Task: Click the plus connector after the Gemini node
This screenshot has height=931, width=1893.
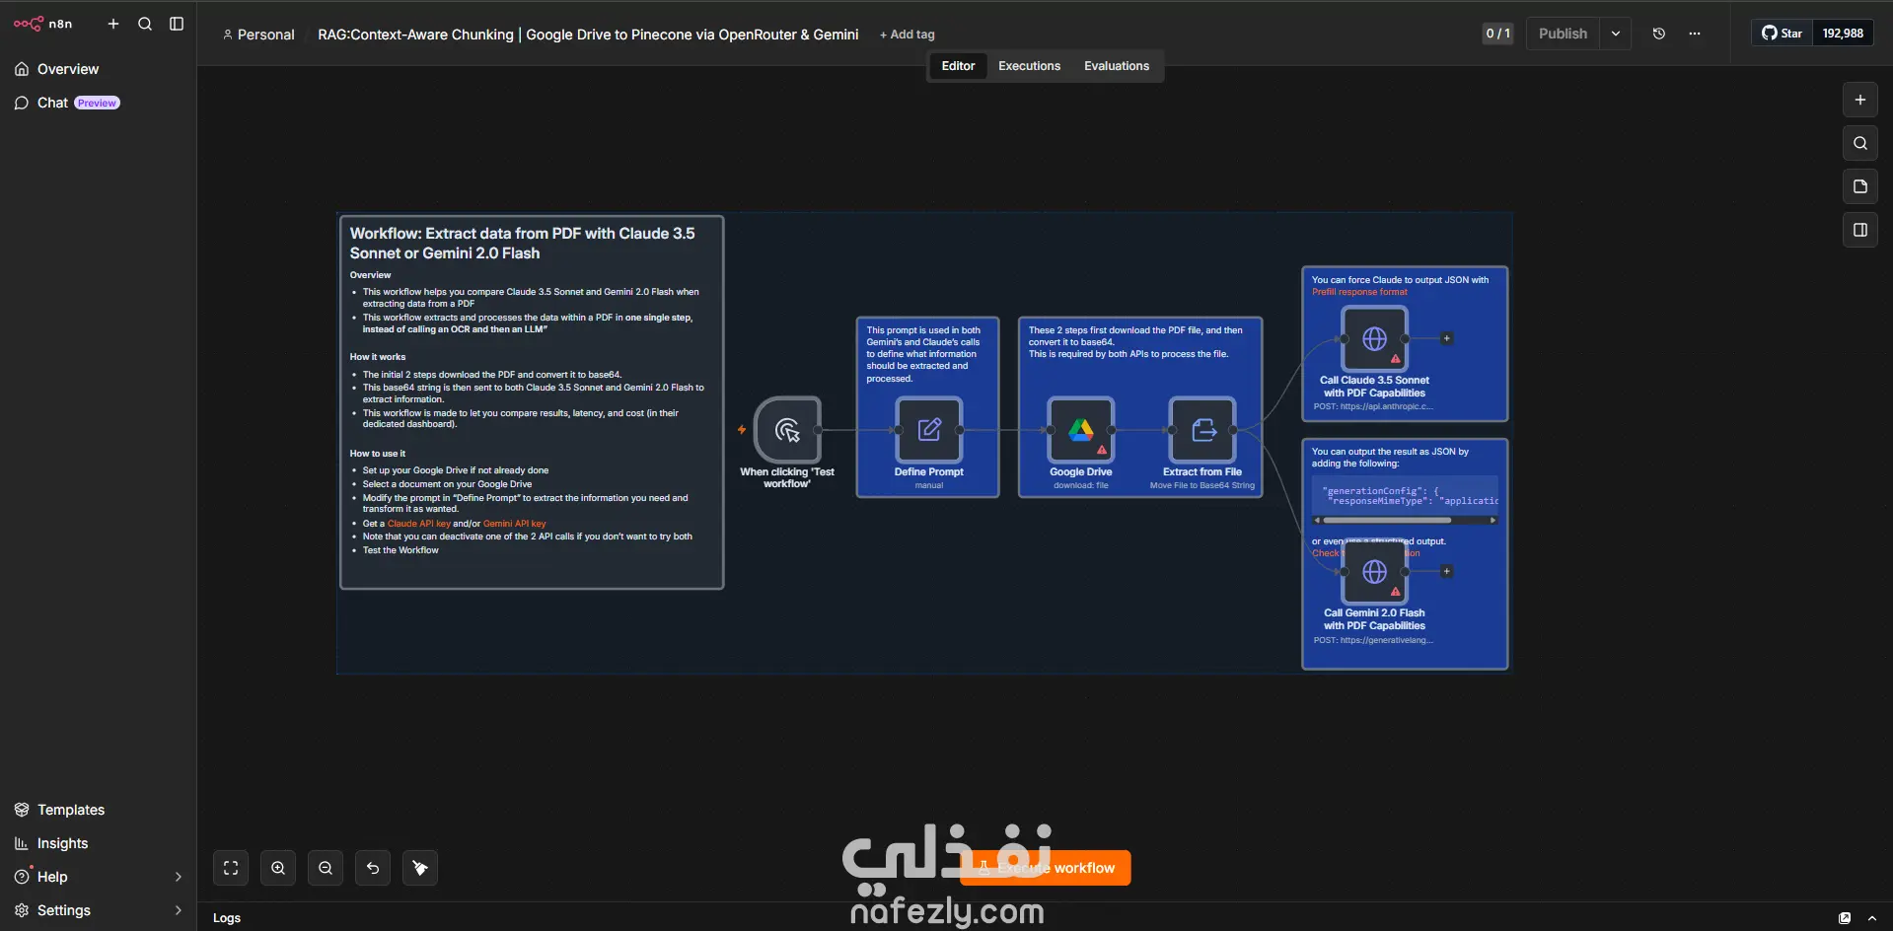Action: click(x=1447, y=571)
